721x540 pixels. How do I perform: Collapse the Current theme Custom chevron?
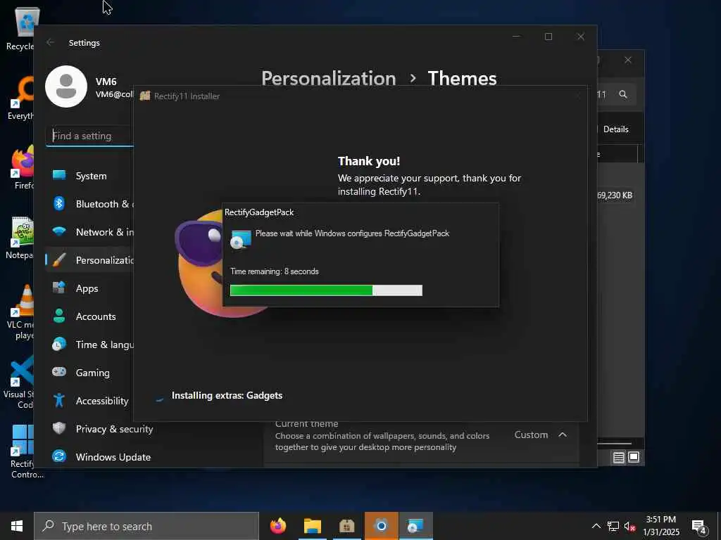point(563,435)
